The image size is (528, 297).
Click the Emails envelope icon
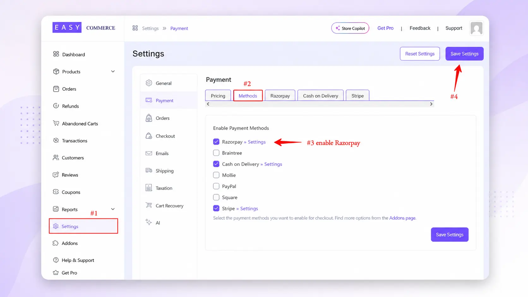pyautogui.click(x=149, y=153)
